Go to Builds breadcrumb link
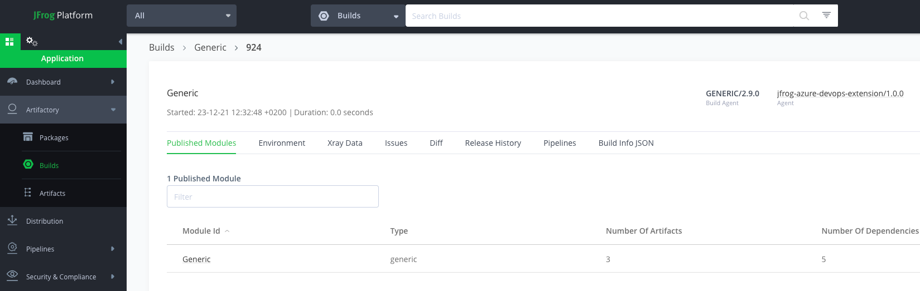Image resolution: width=920 pixels, height=291 pixels. (x=161, y=47)
